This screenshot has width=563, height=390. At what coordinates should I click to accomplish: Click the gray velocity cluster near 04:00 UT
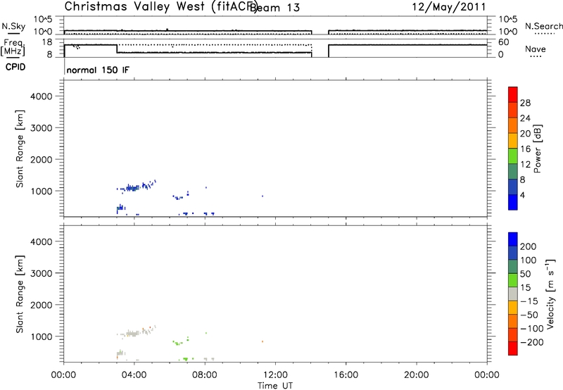coord(132,333)
